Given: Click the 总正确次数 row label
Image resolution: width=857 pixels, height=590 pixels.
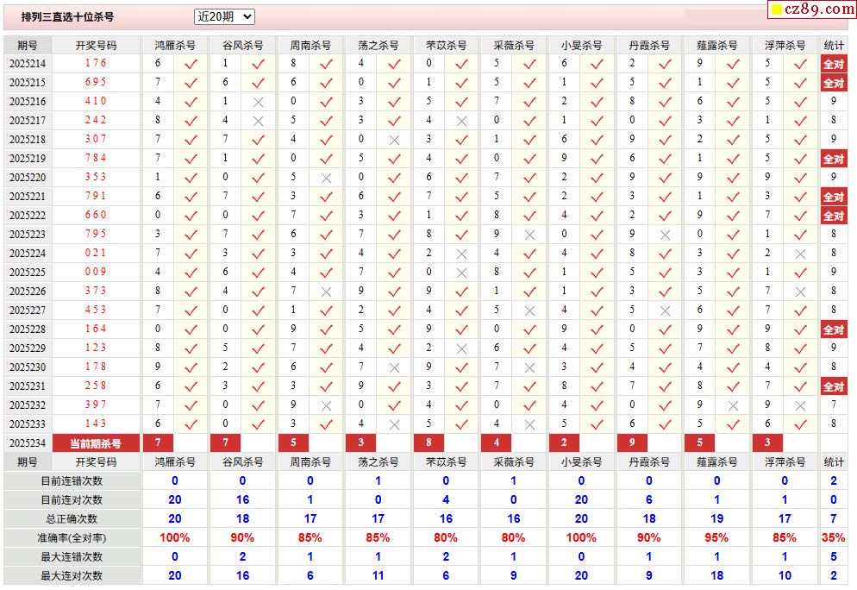Looking at the screenshot, I should pos(72,519).
